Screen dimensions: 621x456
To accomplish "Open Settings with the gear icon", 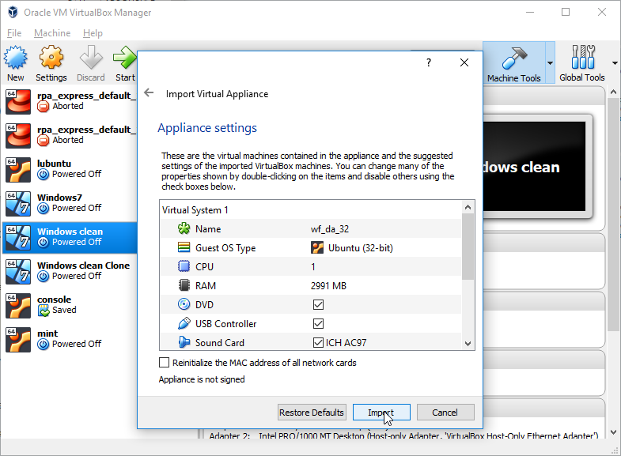I will 51,58.
